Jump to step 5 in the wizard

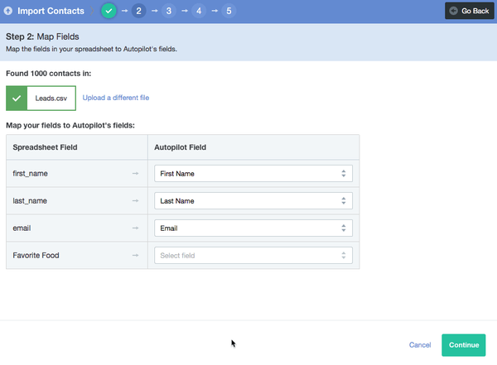(229, 11)
